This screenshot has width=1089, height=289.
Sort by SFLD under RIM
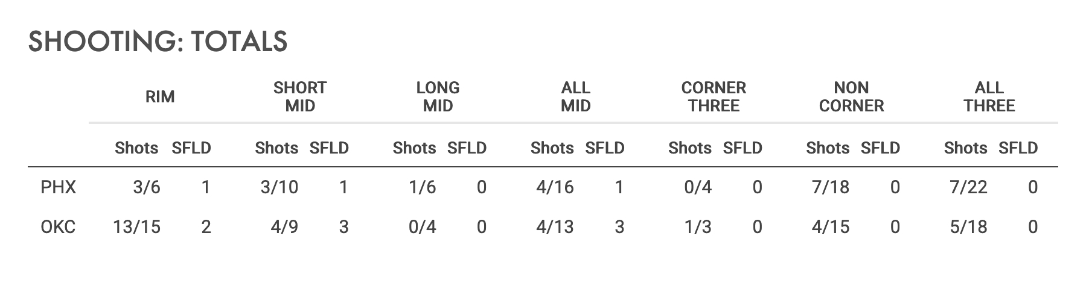(191, 148)
